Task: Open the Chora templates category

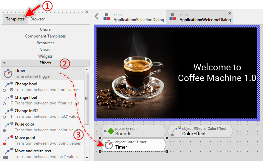Action: pos(45,29)
